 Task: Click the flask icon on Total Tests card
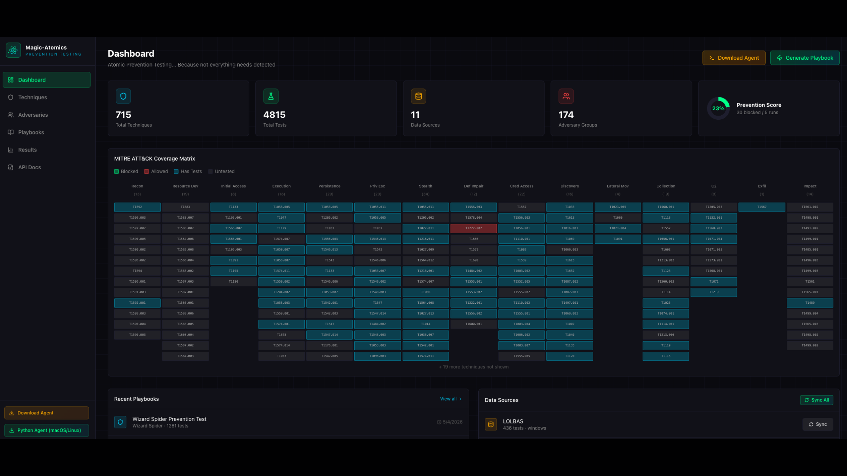click(x=271, y=96)
